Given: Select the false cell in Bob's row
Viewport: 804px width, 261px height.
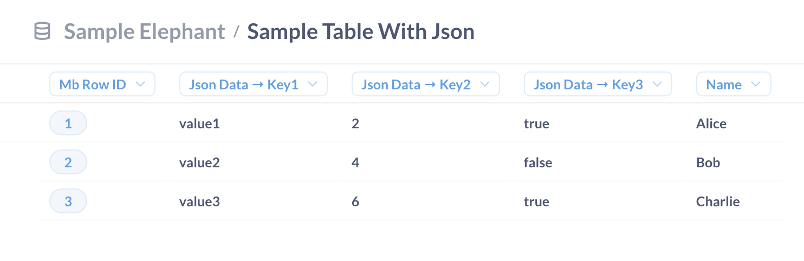Looking at the screenshot, I should click(538, 162).
